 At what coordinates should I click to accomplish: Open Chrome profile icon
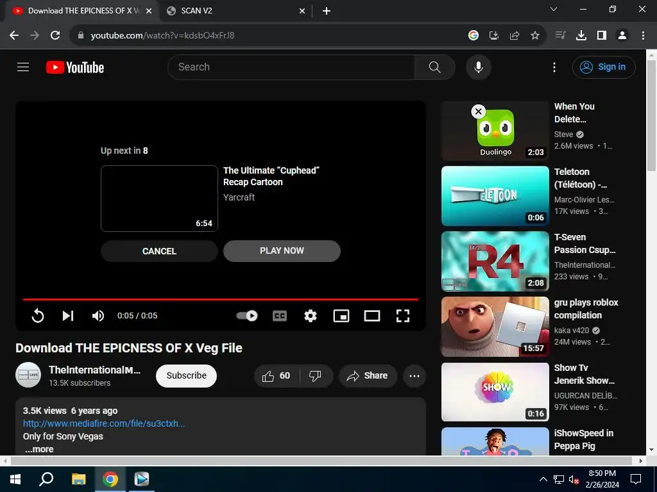click(x=622, y=36)
